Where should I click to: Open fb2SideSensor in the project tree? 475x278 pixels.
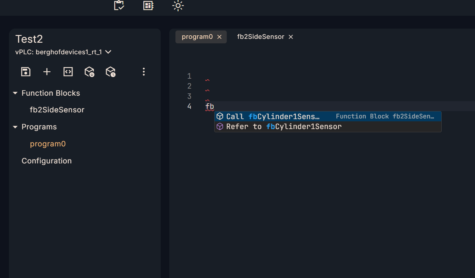coord(57,110)
